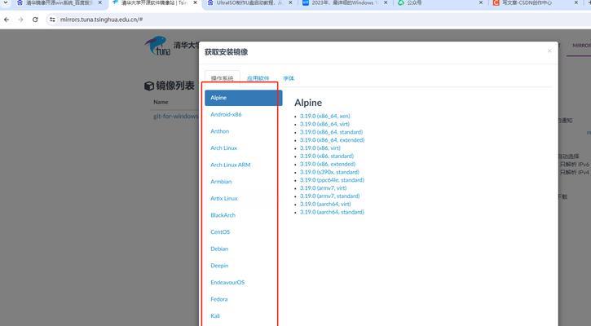Select the 应用软件 tab

click(258, 78)
